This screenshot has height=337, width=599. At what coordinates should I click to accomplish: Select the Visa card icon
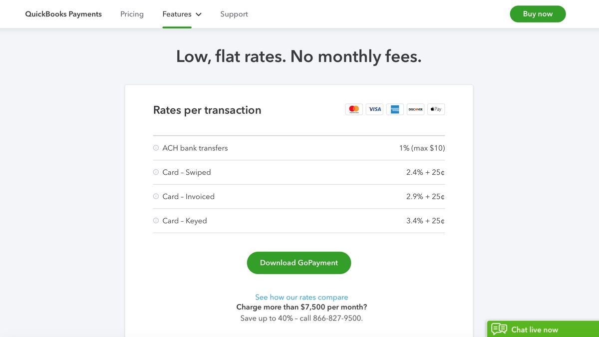(374, 109)
